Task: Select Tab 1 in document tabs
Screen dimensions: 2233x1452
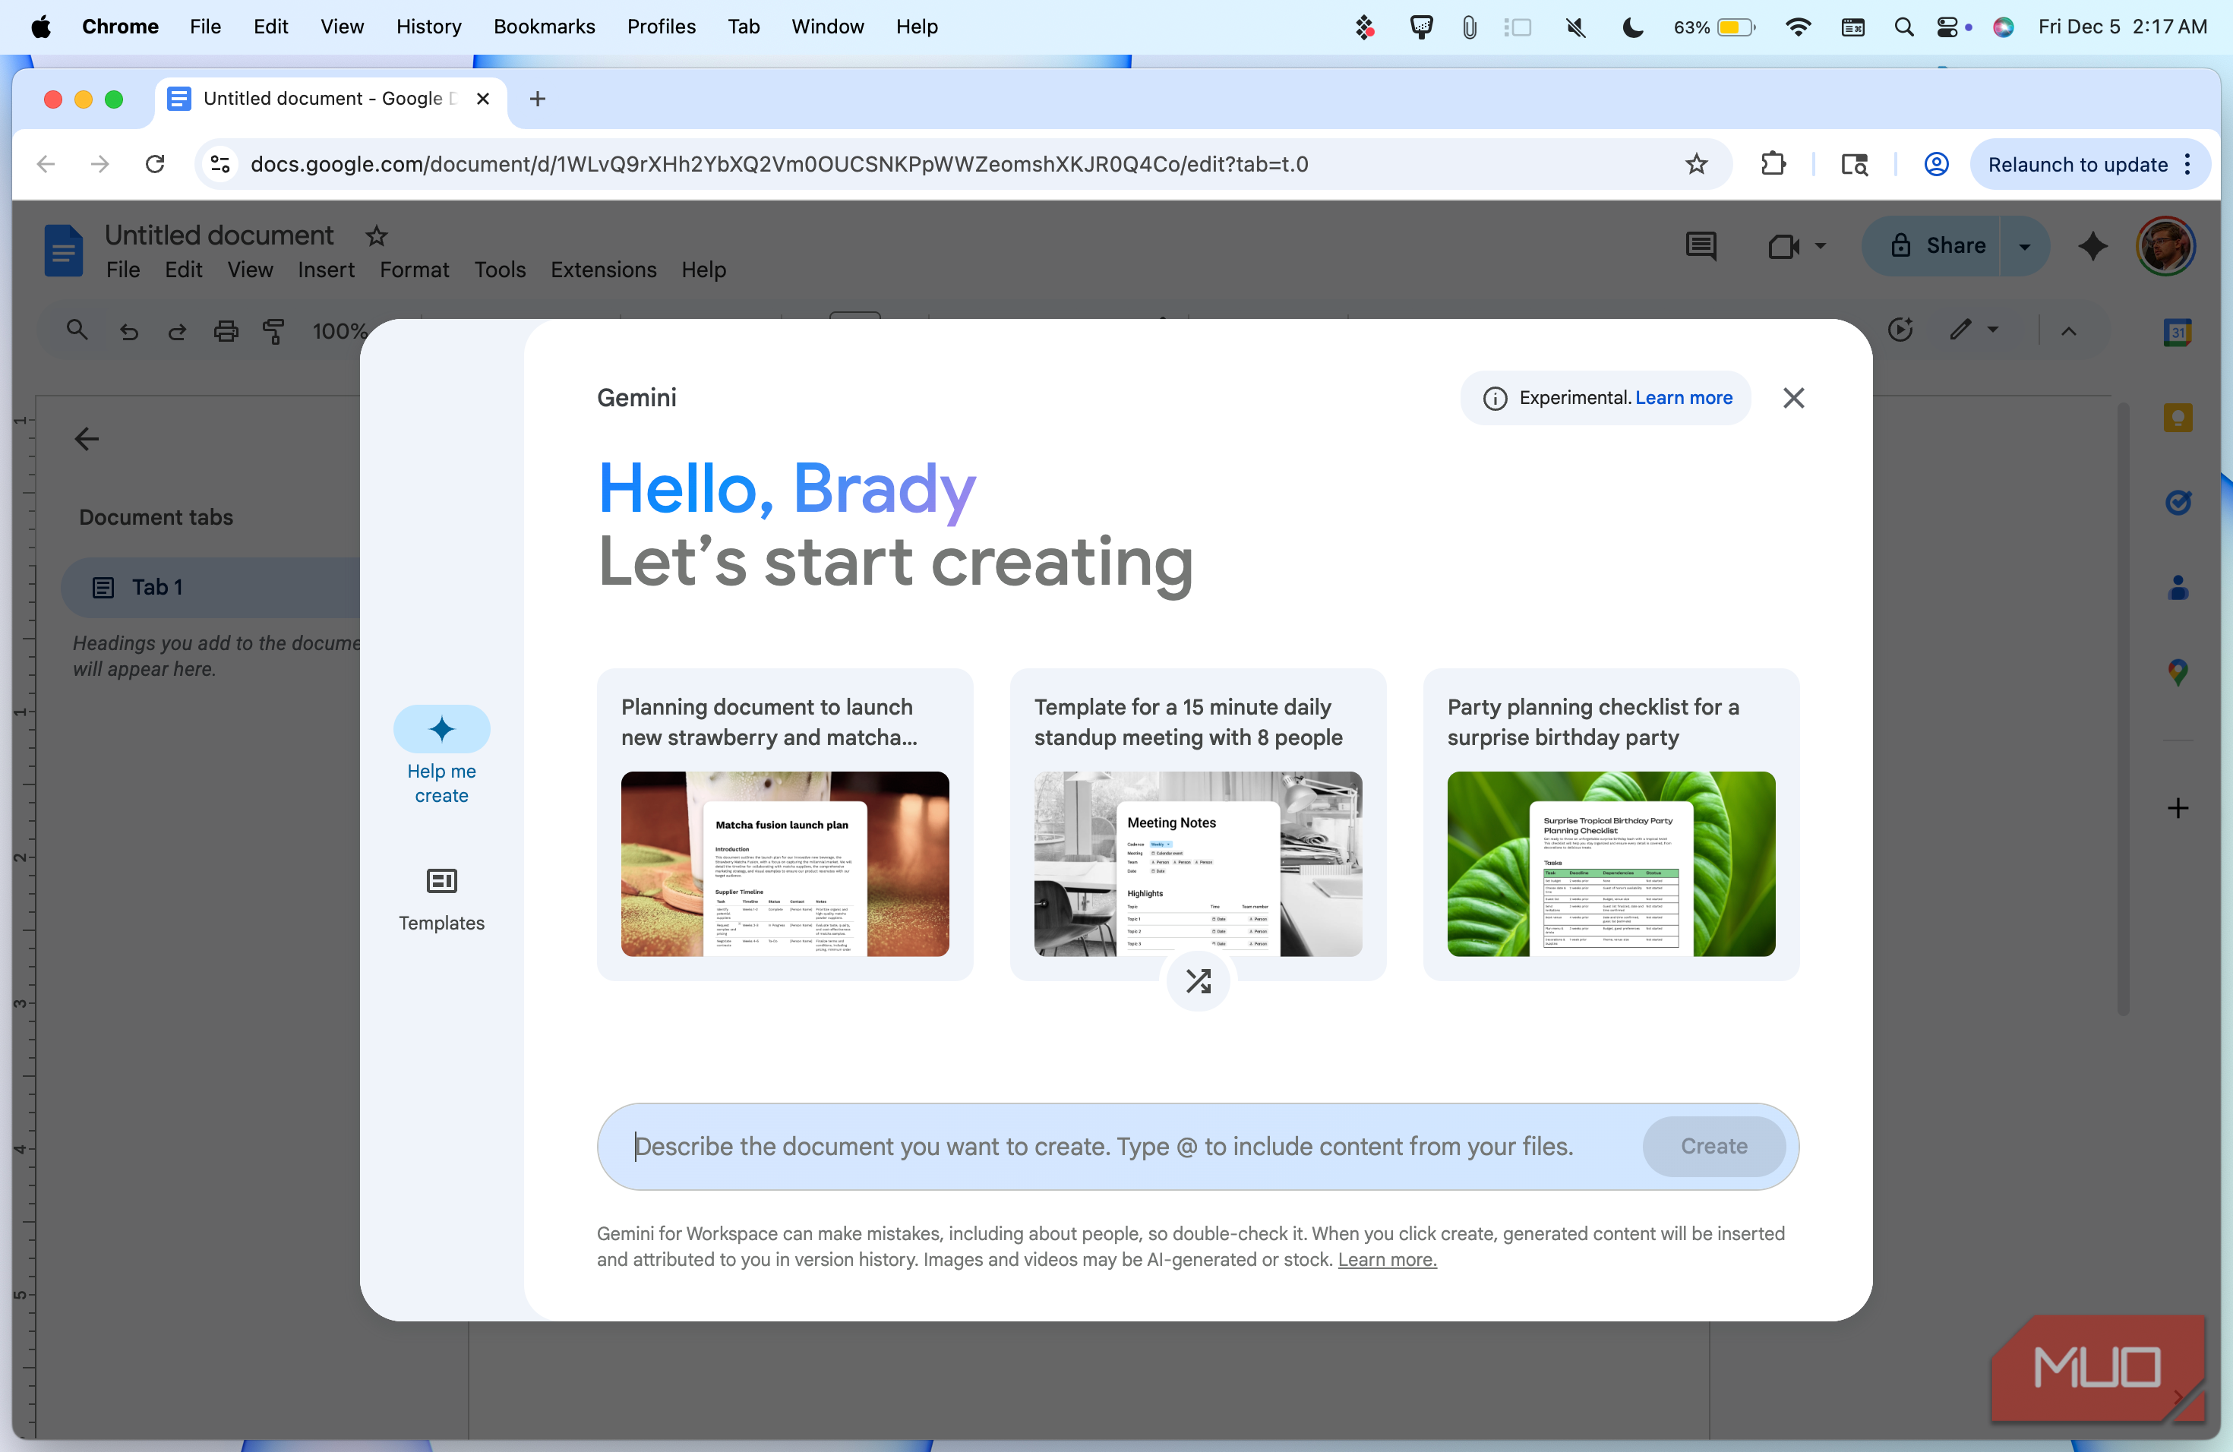Action: coord(211,587)
